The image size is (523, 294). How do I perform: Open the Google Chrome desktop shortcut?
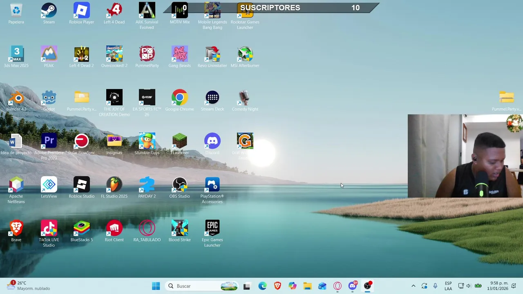pyautogui.click(x=179, y=100)
